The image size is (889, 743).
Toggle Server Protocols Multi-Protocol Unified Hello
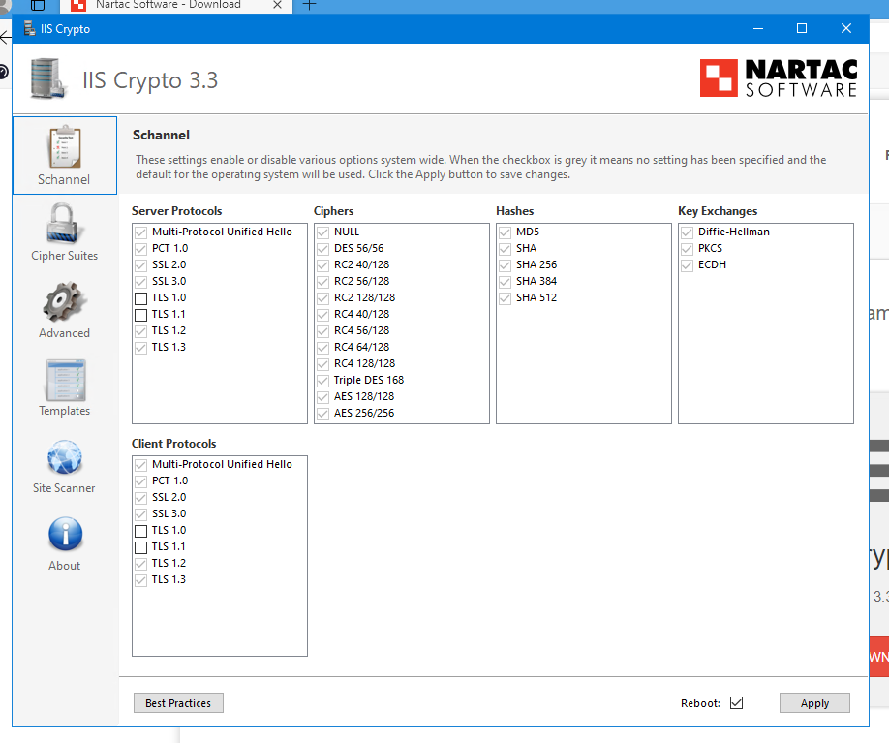[141, 232]
